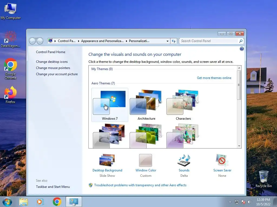The width and height of the screenshot is (277, 207).
Task: Click the Window Color label link
Action: click(x=146, y=170)
